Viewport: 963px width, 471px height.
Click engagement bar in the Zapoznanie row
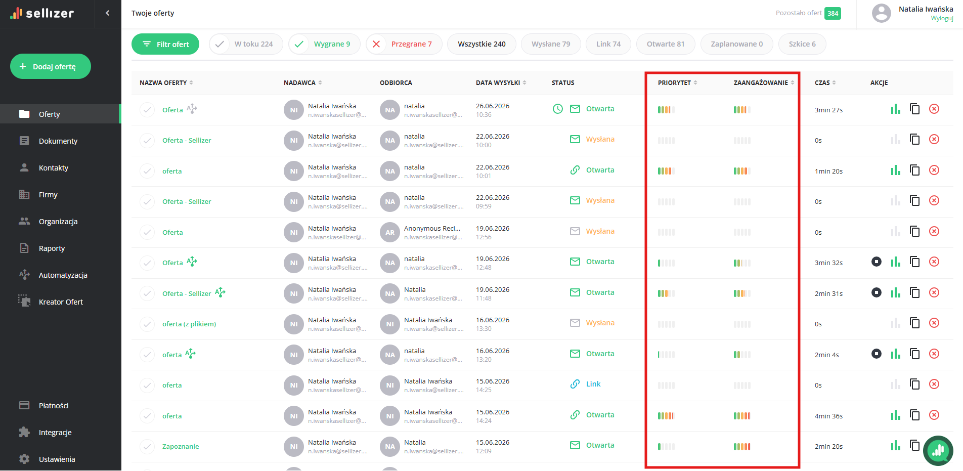click(x=742, y=447)
